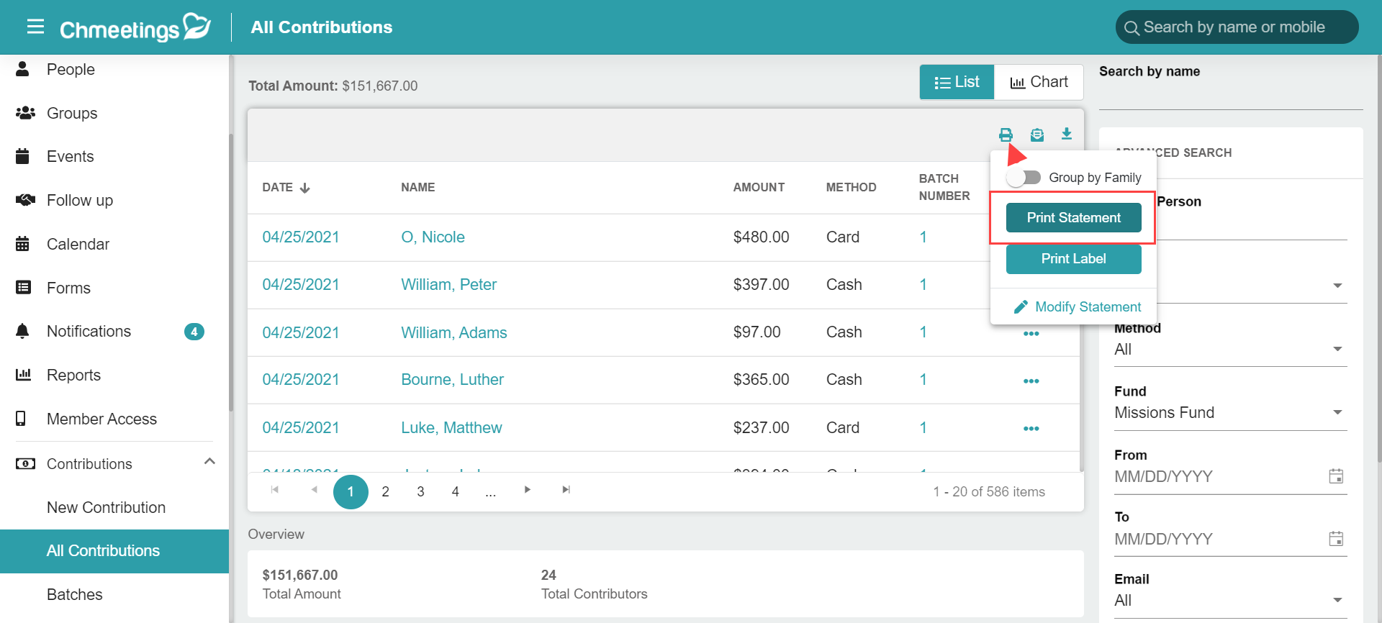
Task: Go to page 4 of contributions
Action: pos(455,492)
